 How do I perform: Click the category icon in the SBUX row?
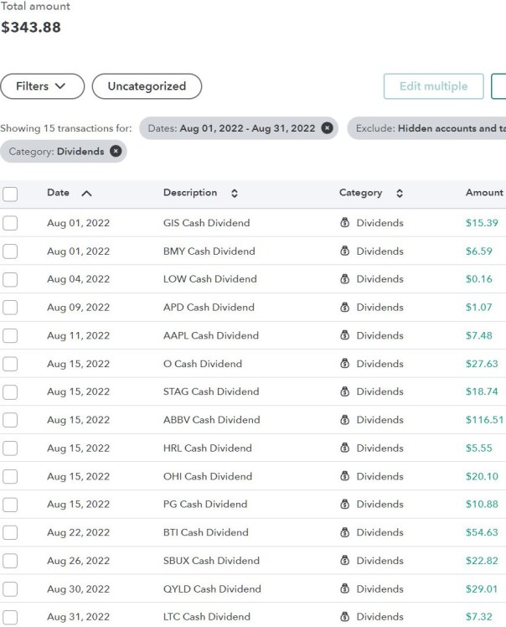(x=344, y=561)
